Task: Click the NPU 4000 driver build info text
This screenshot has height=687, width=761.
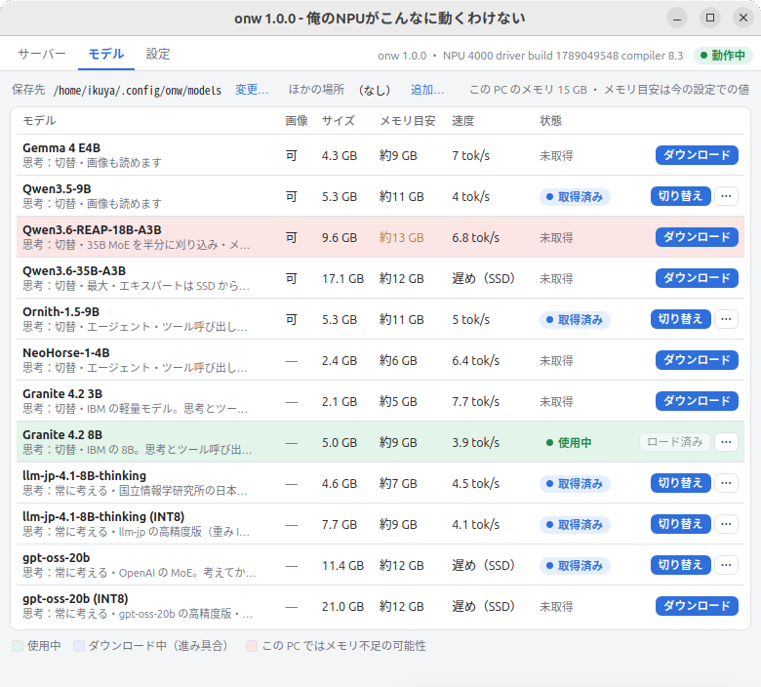Action: tap(563, 56)
